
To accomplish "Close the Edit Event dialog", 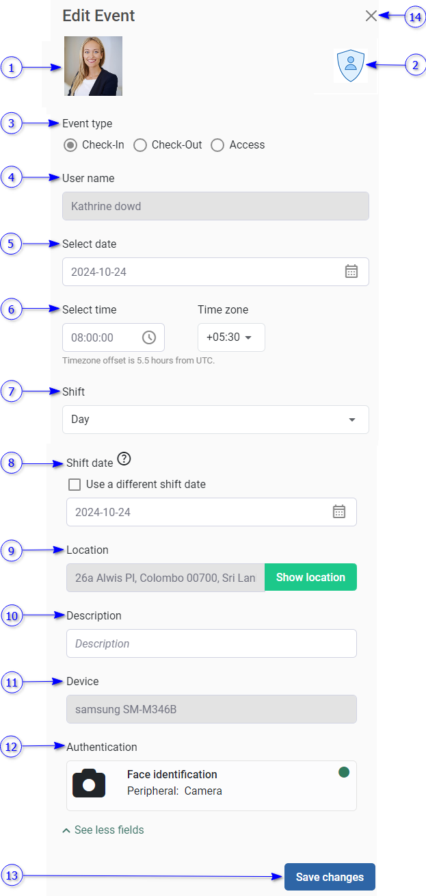I will (x=371, y=16).
